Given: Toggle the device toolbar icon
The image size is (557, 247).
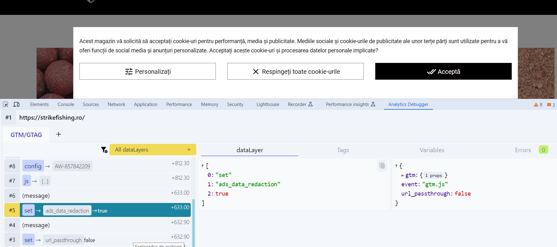Looking at the screenshot, I should [16, 104].
